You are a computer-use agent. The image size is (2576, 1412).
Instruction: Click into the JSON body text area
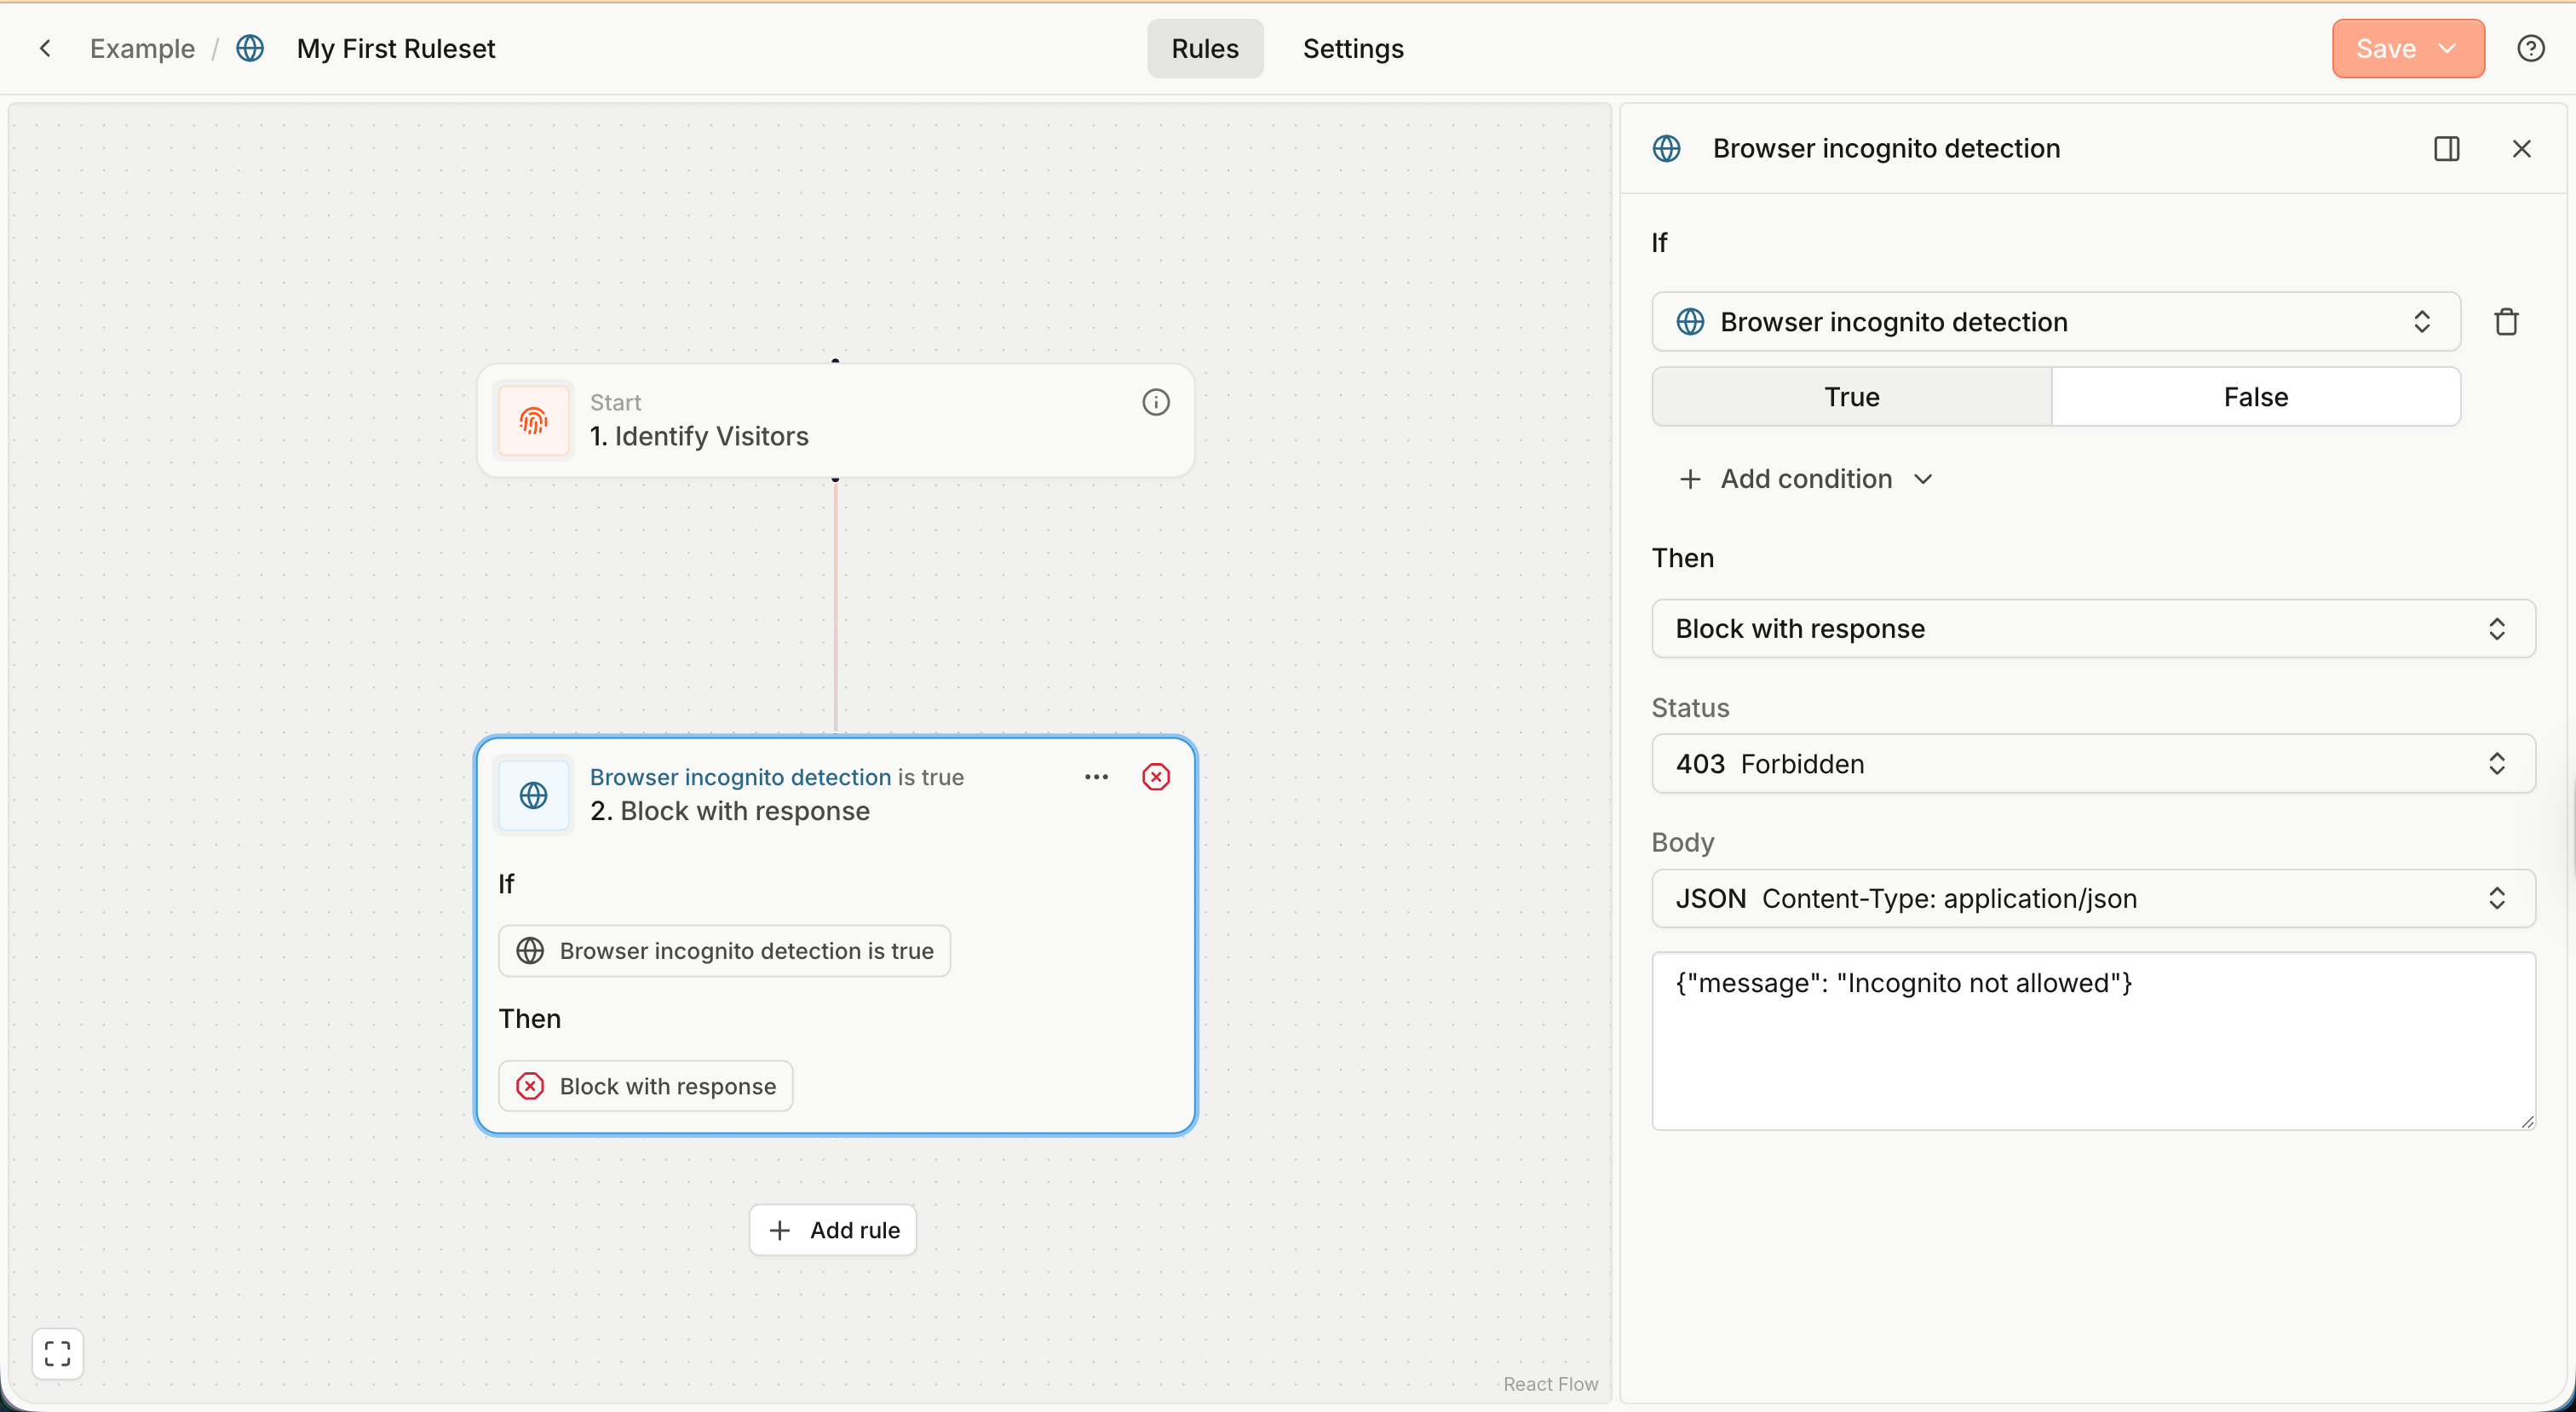pos(2092,1040)
